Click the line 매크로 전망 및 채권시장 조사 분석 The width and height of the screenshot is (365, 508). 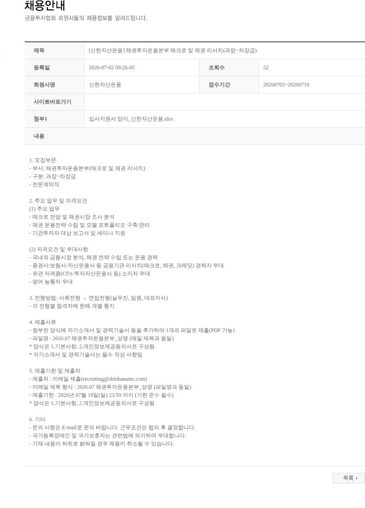tap(72, 217)
